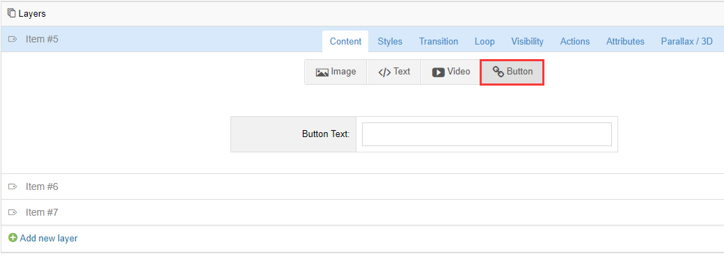
Task: Open the Parallax / 3D tab
Action: tap(686, 42)
